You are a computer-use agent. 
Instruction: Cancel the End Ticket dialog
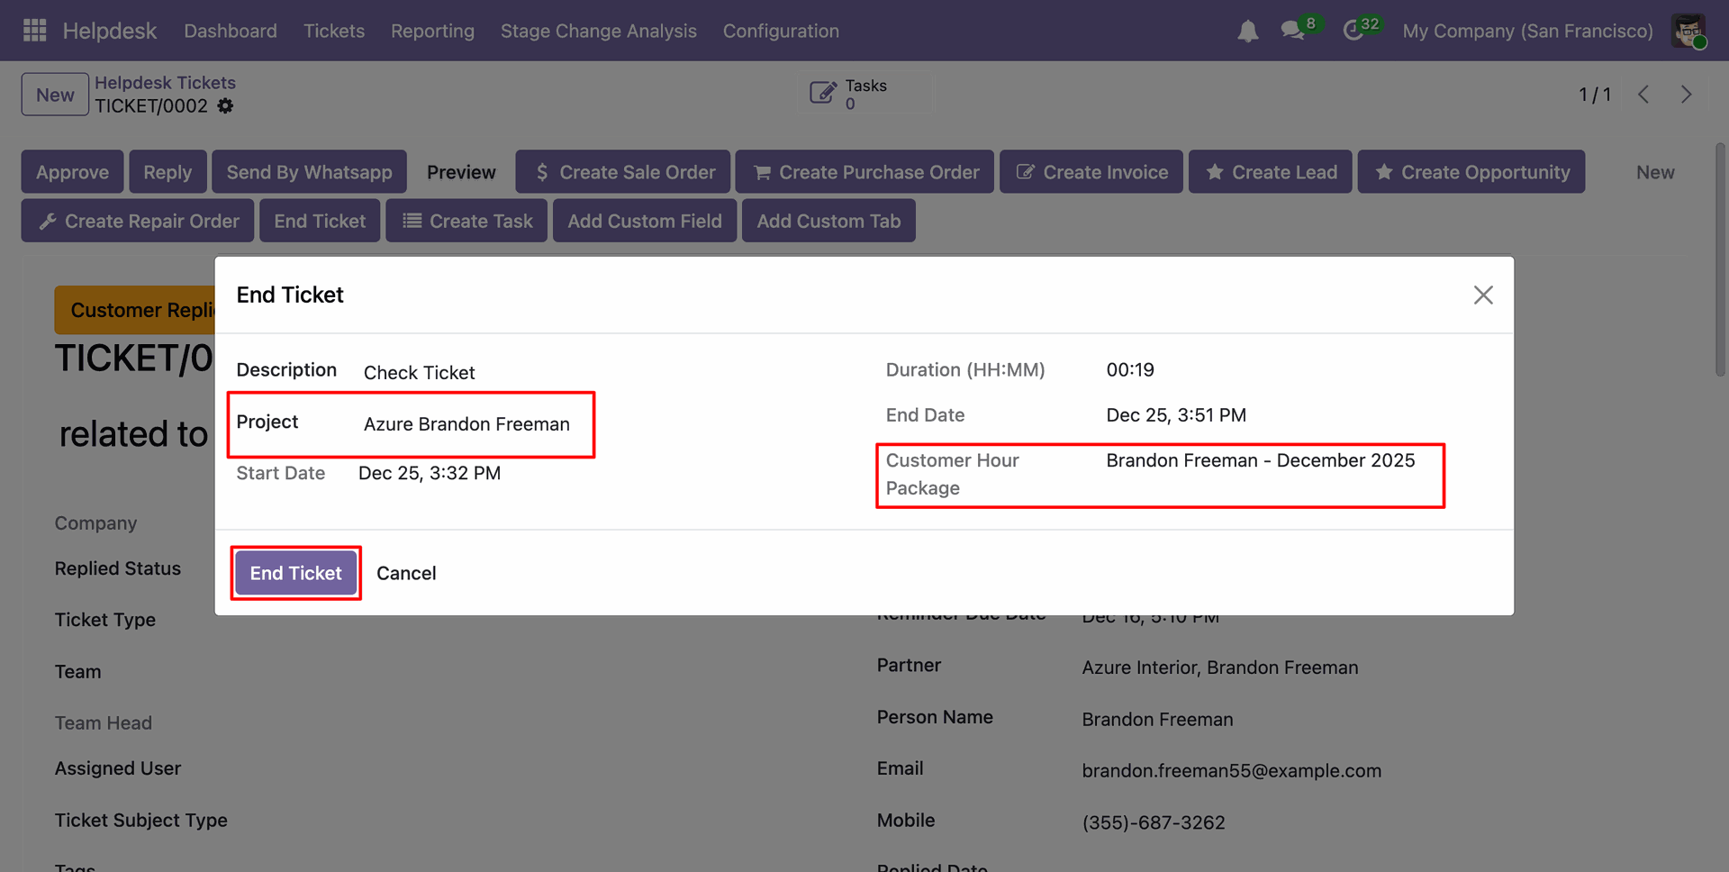point(406,573)
